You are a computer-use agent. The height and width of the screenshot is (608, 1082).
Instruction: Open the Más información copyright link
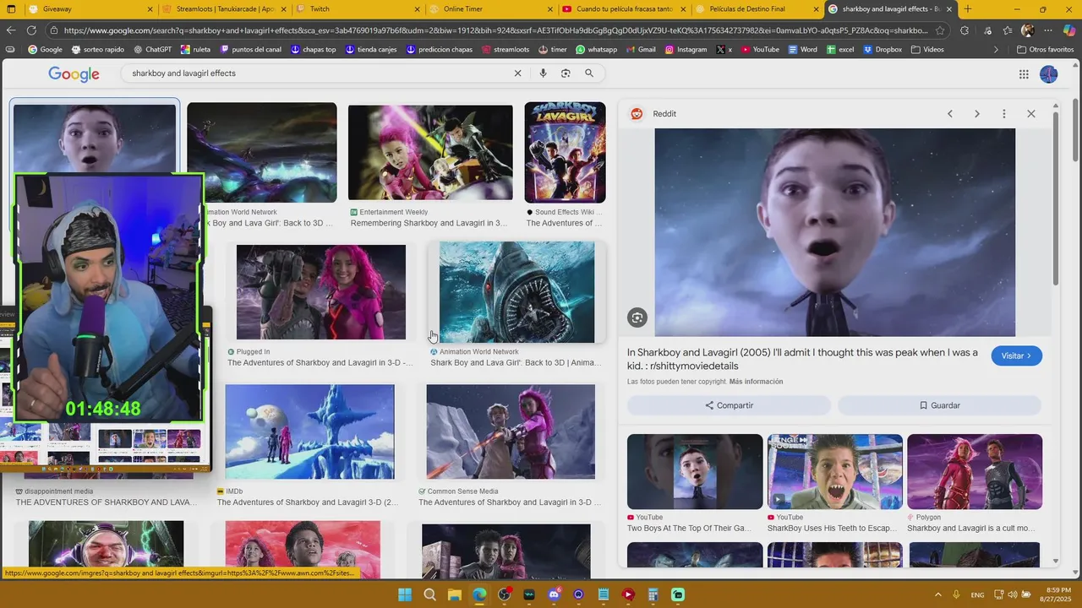[x=756, y=382]
